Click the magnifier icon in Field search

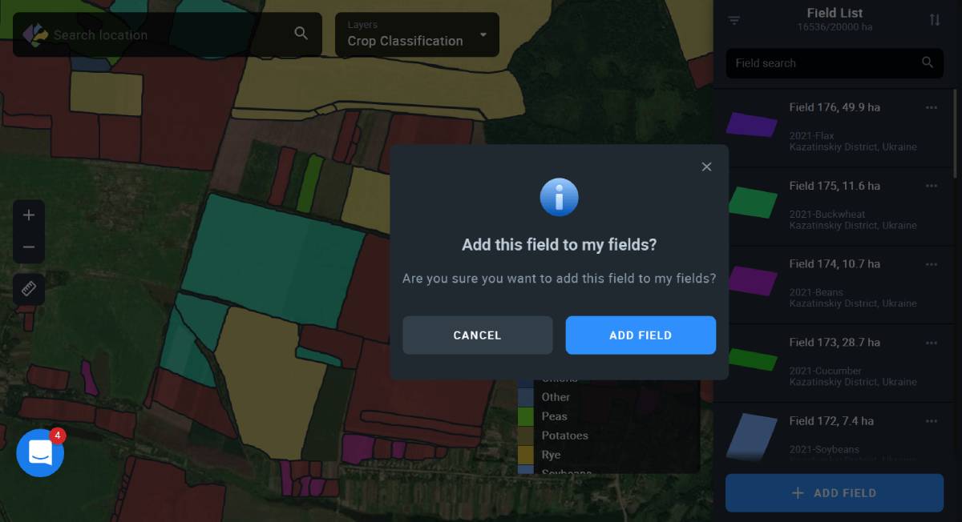928,62
